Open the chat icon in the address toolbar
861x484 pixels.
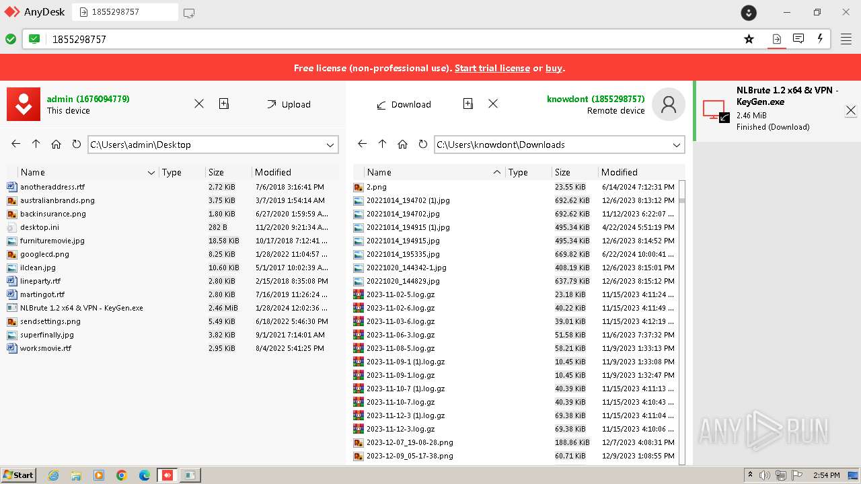pos(798,39)
